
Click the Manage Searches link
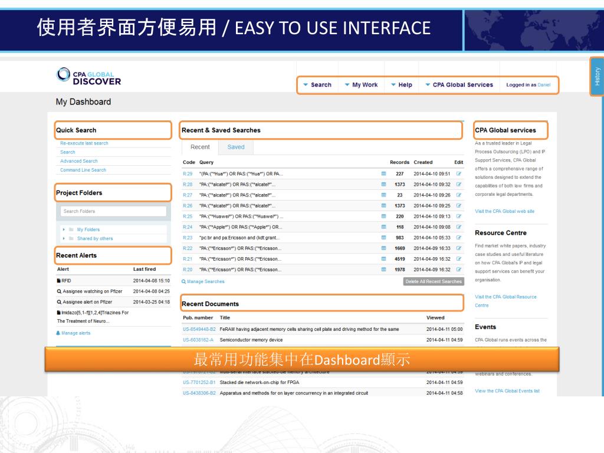tap(203, 281)
